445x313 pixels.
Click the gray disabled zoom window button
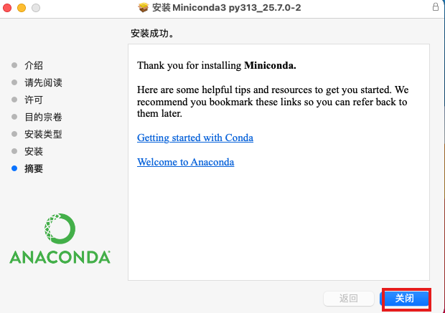[34, 7]
